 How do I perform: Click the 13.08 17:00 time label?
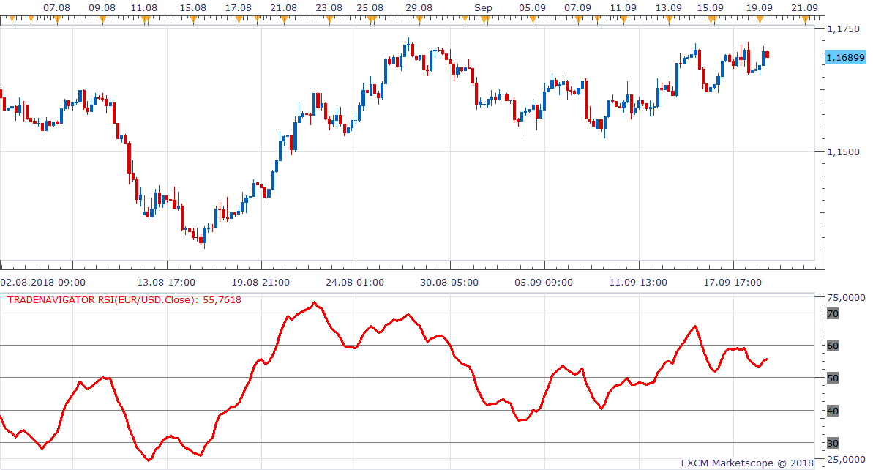tap(166, 283)
